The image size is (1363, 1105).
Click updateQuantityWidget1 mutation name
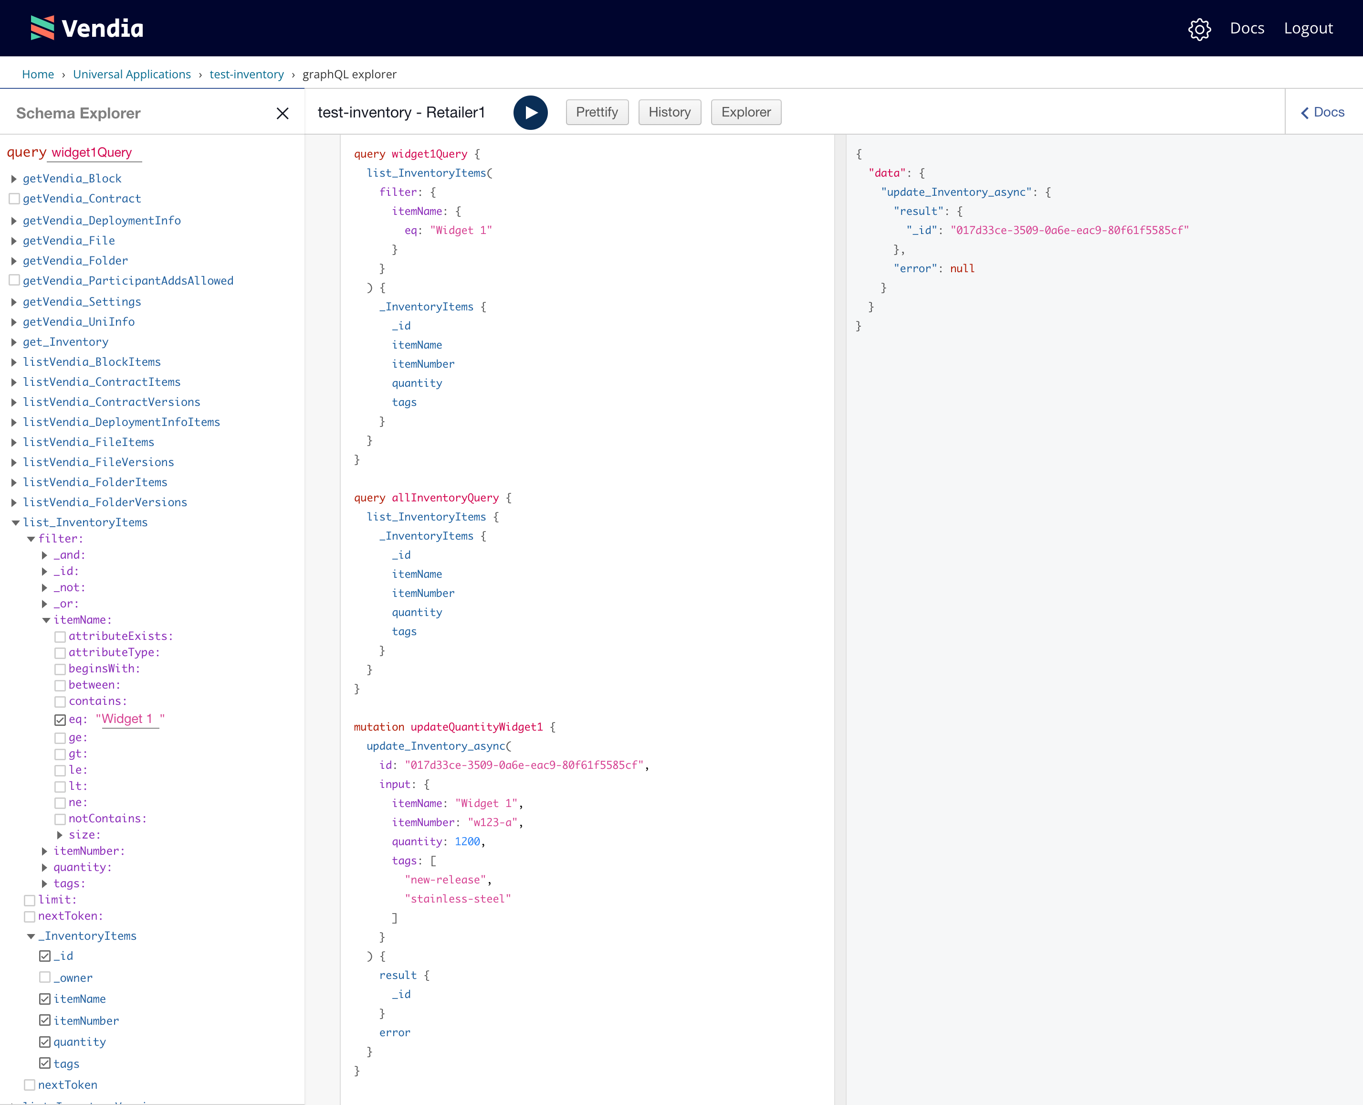click(476, 727)
